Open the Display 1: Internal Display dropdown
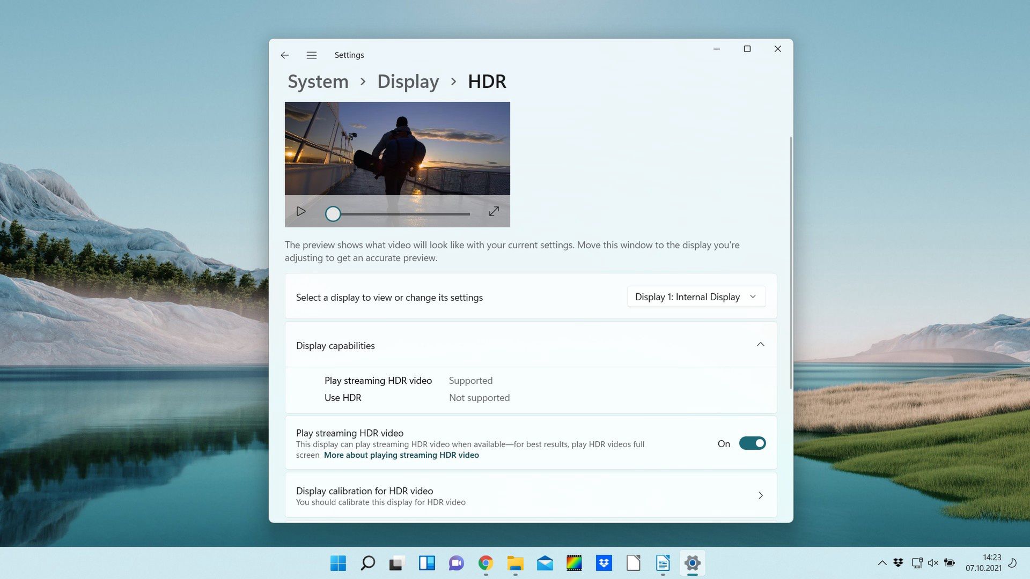The height and width of the screenshot is (579, 1030). point(696,297)
